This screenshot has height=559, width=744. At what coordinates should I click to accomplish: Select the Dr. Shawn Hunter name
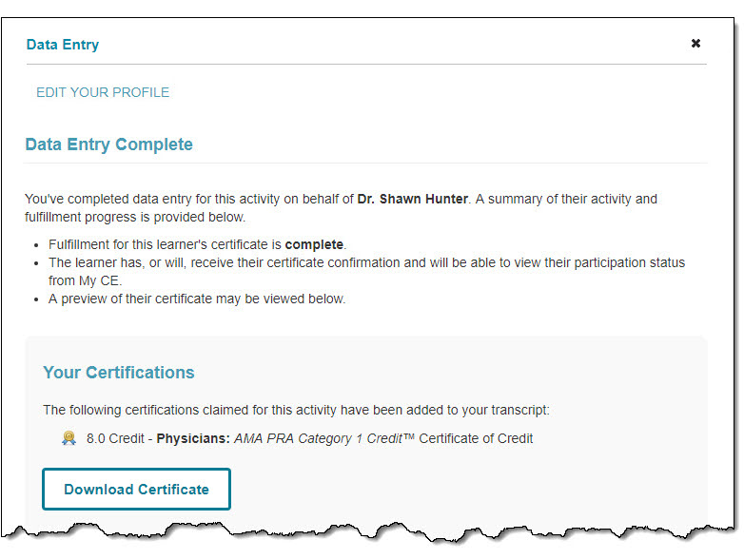click(412, 200)
